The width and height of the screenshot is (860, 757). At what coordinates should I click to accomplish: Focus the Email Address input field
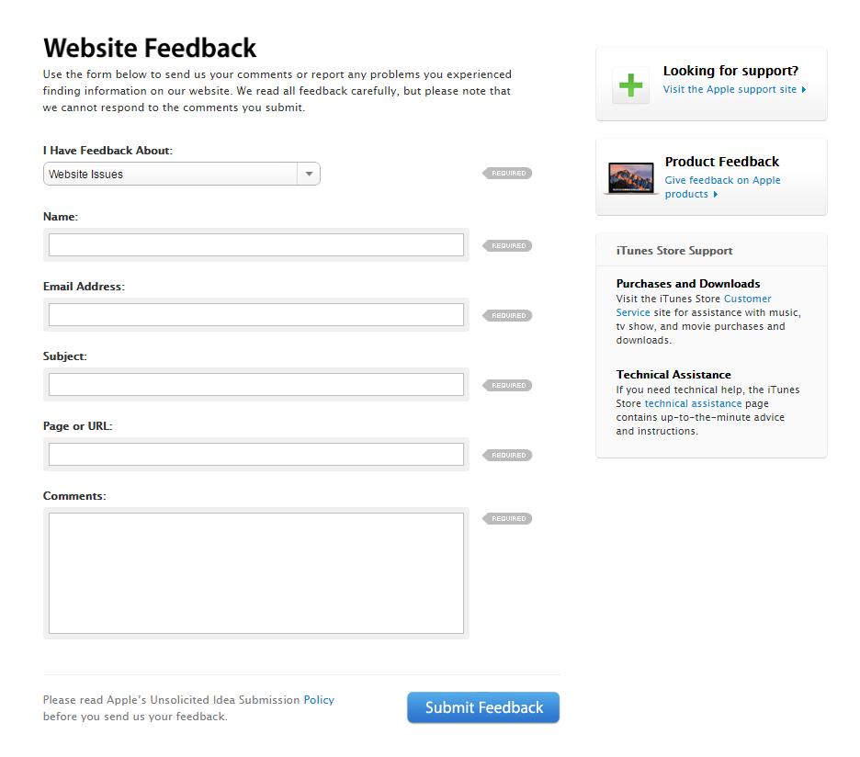pos(255,315)
